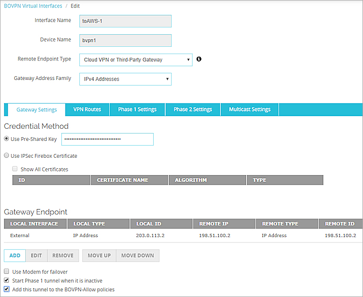This screenshot has height=297, width=363.
Task: Enable Use Modem for failover
Action: (7, 272)
